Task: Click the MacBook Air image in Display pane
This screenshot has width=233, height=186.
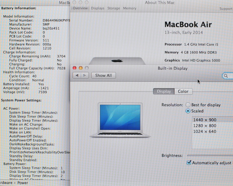Action: coord(120,120)
